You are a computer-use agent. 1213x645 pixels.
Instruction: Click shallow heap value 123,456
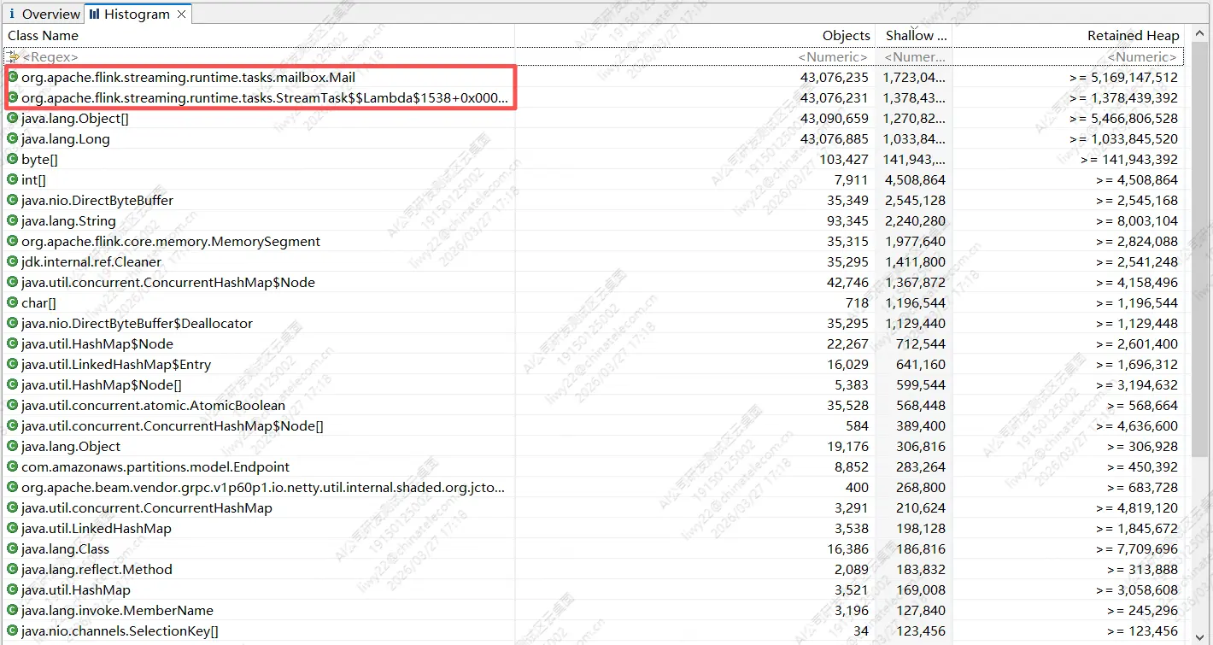point(920,630)
